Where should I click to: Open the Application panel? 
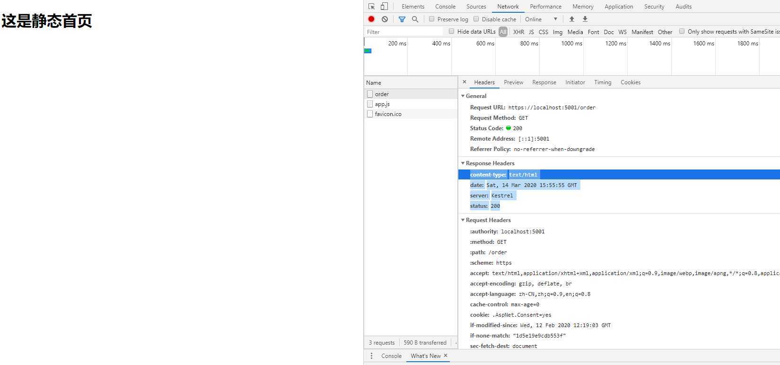pos(619,7)
